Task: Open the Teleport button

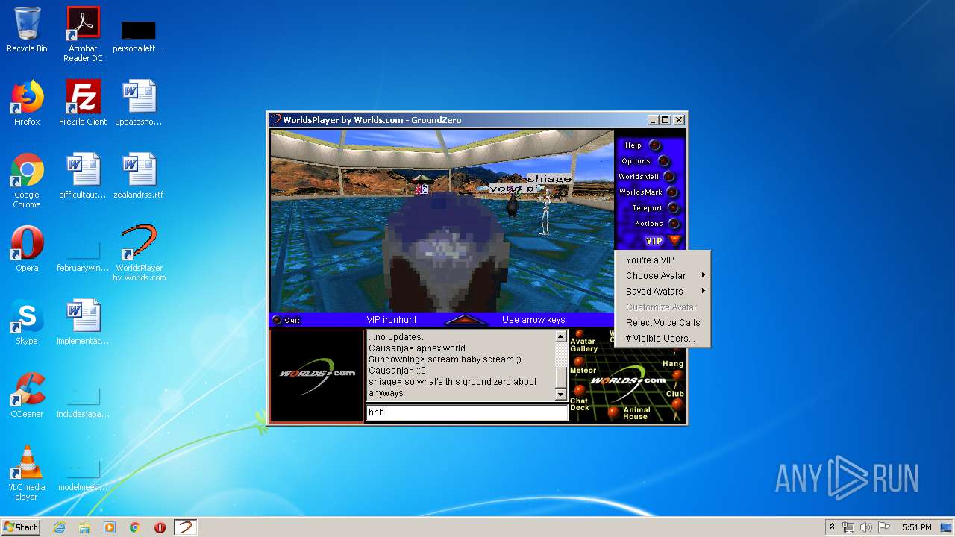Action: tap(673, 208)
